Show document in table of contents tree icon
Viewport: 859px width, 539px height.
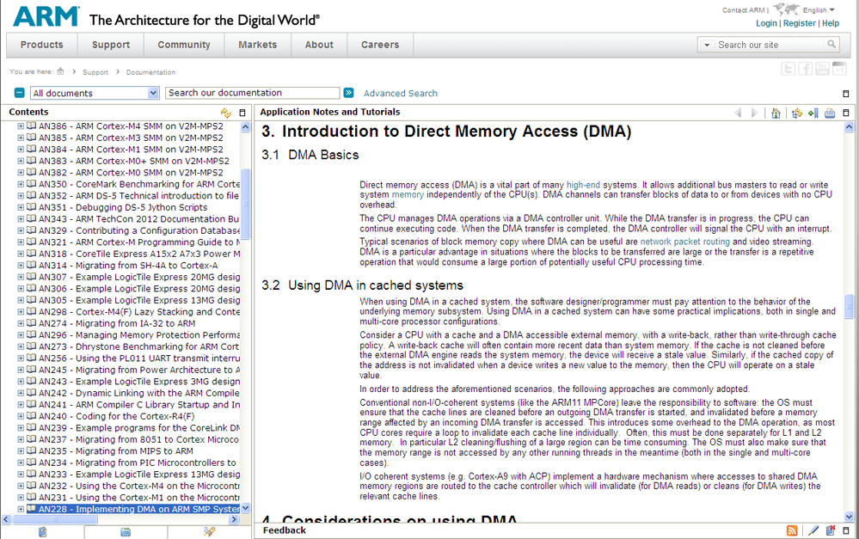(x=797, y=113)
